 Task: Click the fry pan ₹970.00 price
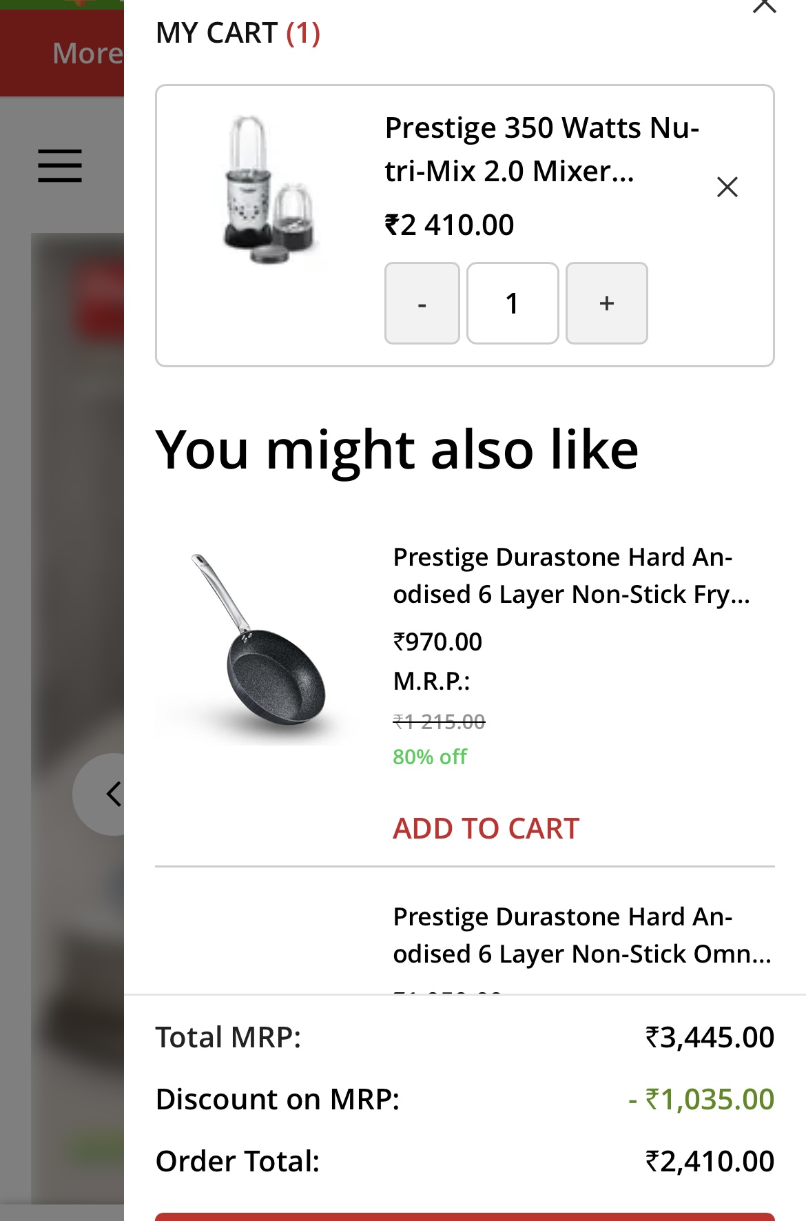tap(437, 642)
